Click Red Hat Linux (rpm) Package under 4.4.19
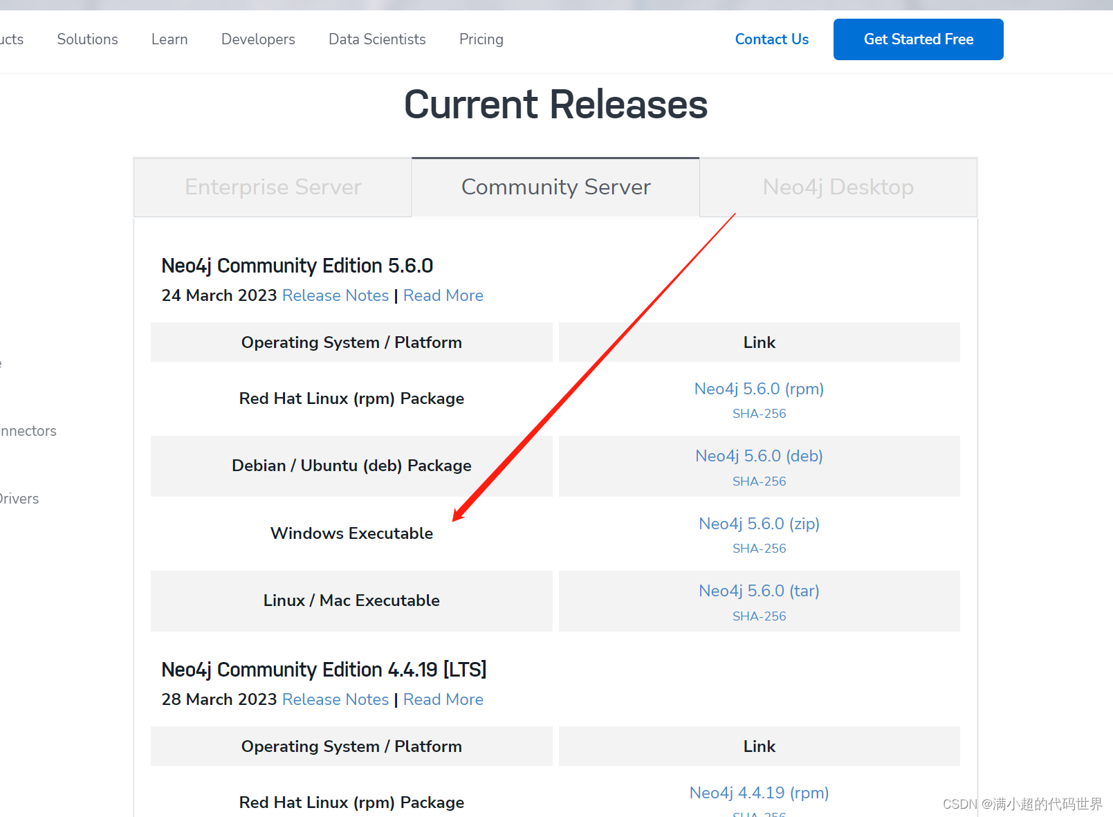Viewport: 1113px width, 817px height. 351,802
